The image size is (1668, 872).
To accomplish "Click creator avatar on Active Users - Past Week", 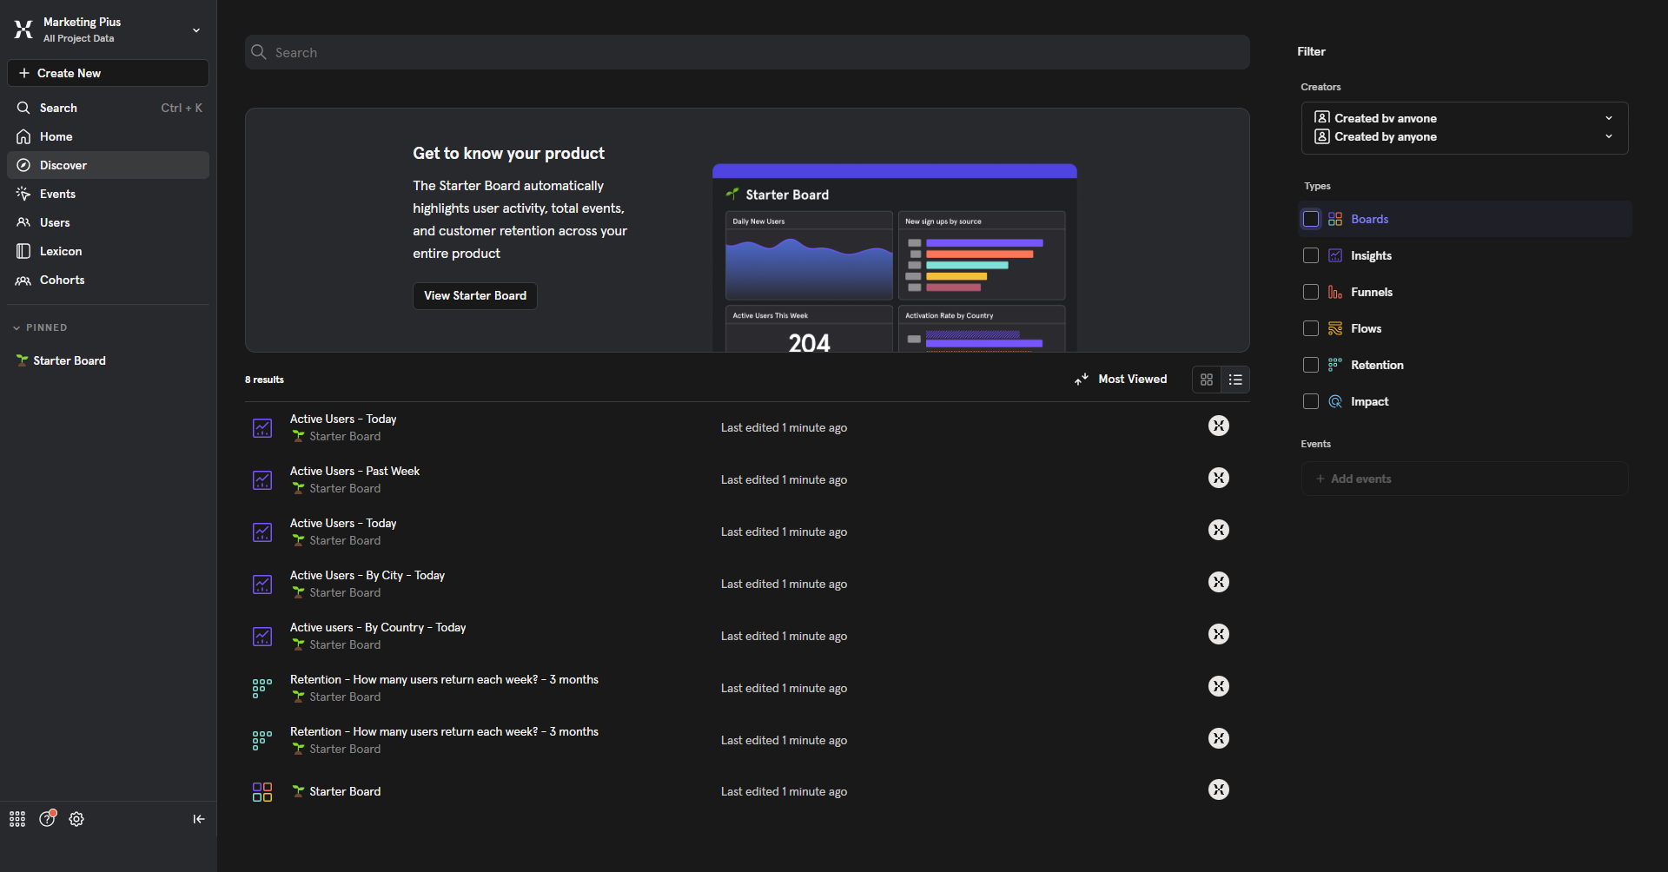I will (1218, 478).
